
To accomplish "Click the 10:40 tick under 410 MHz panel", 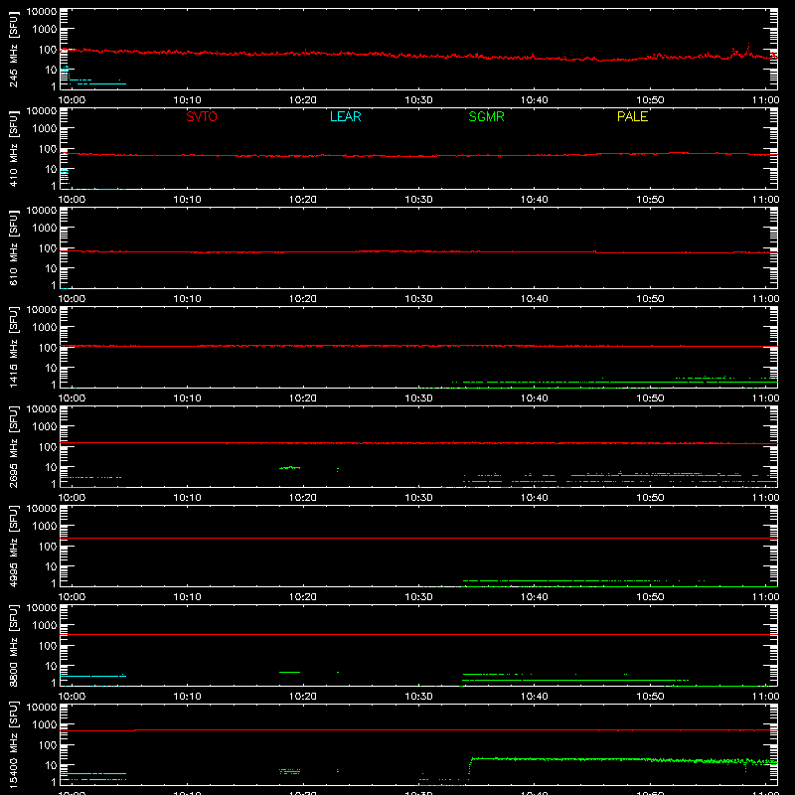I will pos(535,200).
